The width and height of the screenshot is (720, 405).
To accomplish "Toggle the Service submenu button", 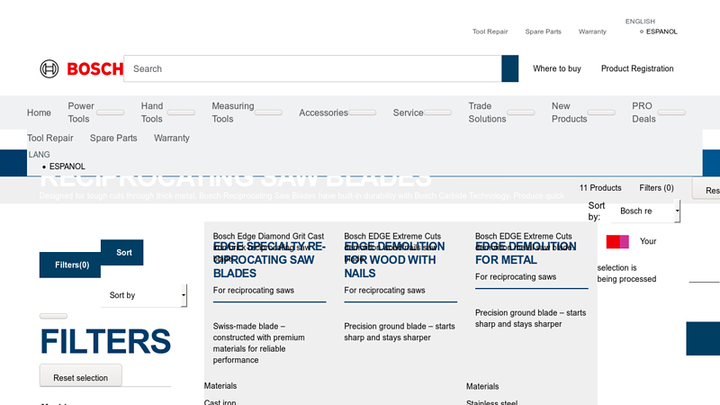I will 437,113.
